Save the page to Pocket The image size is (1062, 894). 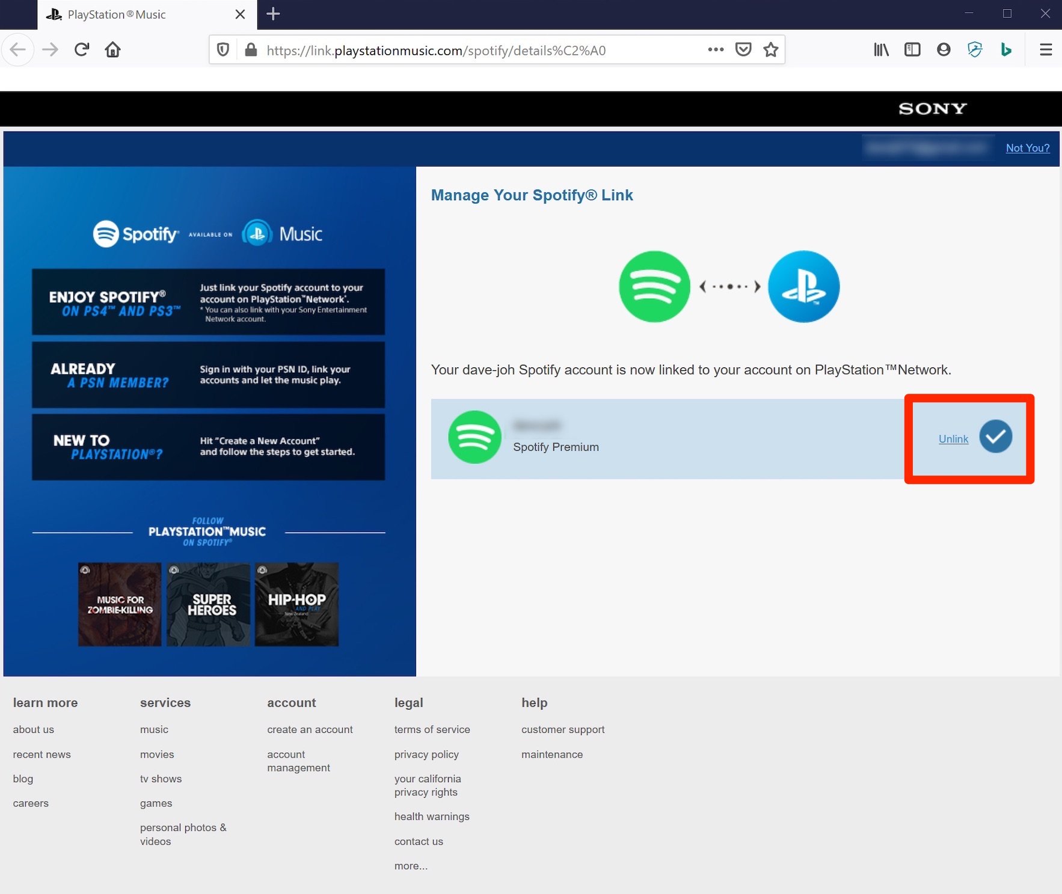(743, 49)
